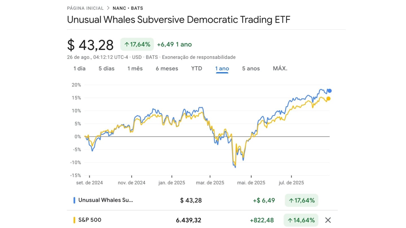
Task: Open Exoneração de responsabilidade disclaimer
Action: (x=198, y=57)
